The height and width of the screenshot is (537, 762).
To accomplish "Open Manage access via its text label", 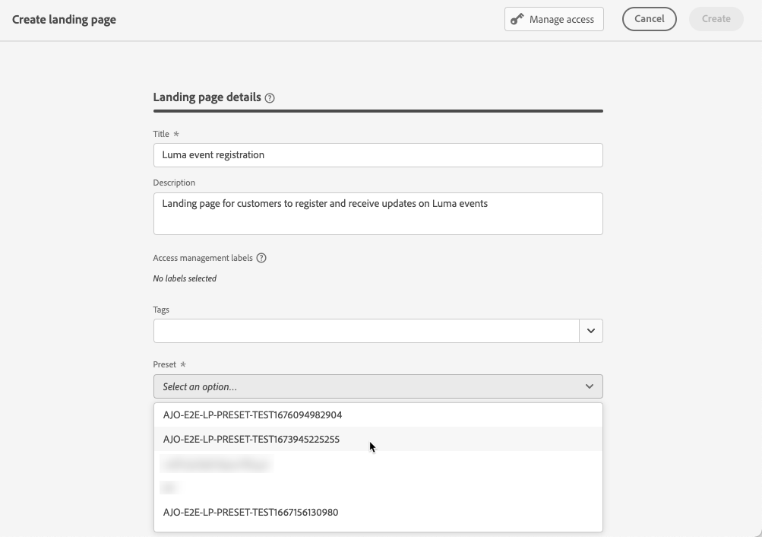I will (561, 20).
